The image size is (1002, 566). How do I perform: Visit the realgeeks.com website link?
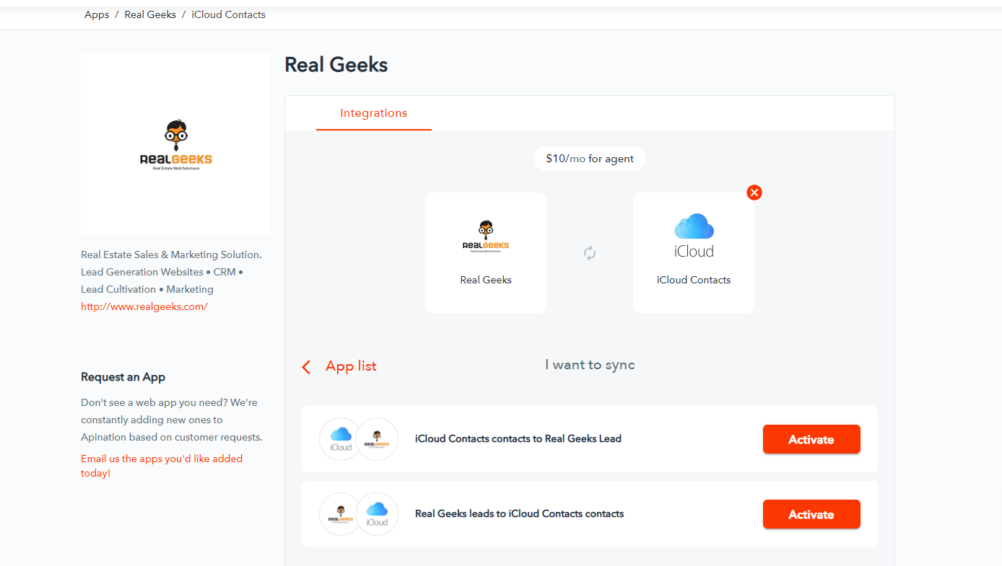point(144,306)
